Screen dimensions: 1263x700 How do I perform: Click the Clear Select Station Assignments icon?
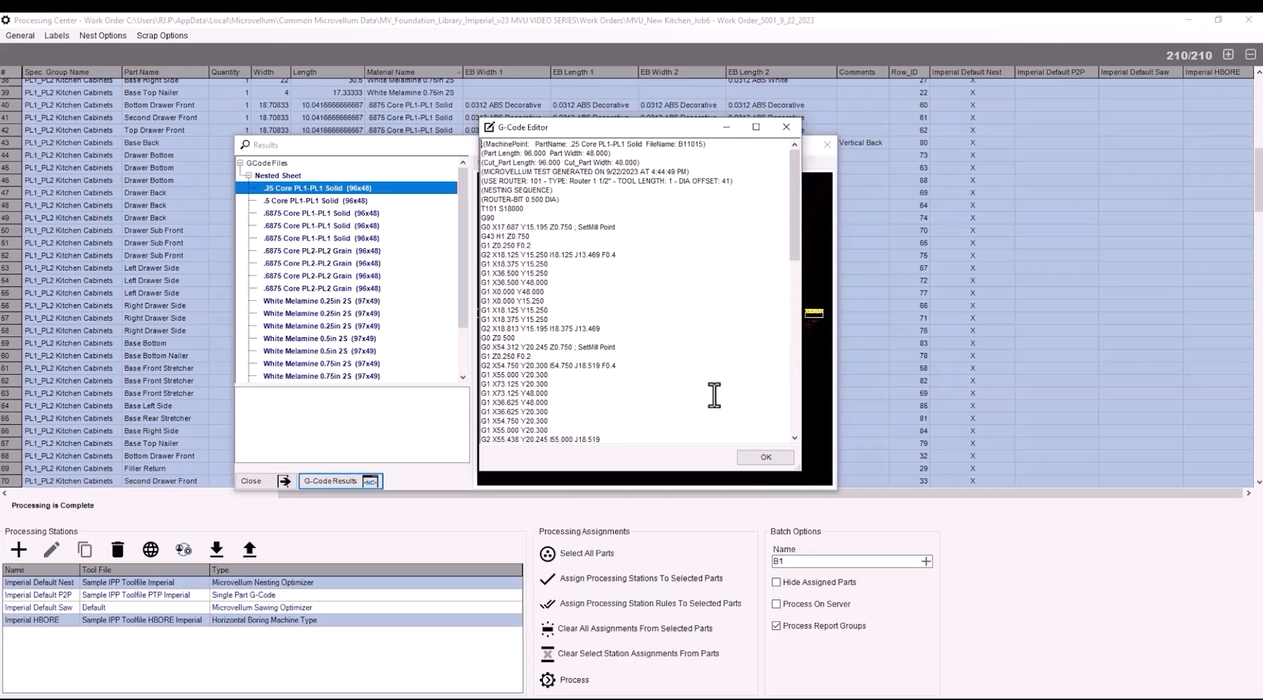(x=547, y=654)
